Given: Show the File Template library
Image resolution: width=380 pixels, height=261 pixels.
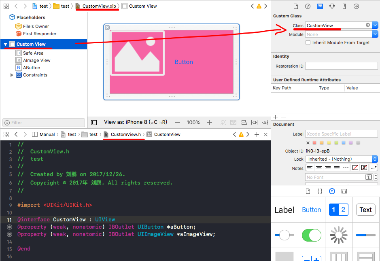Looking at the screenshot, I should click(x=308, y=191).
